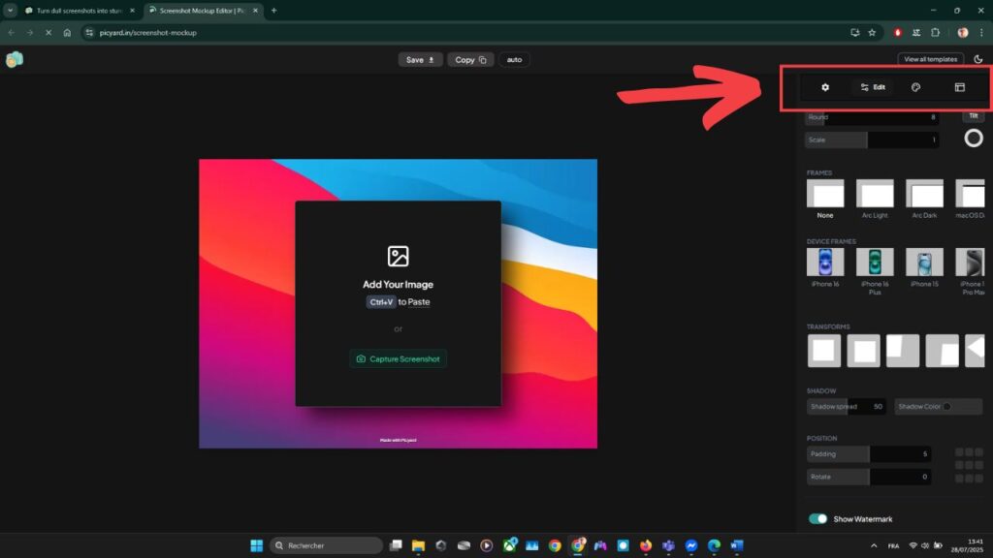Choose the iPhone 16 device frame
Image resolution: width=993 pixels, height=558 pixels.
825,262
